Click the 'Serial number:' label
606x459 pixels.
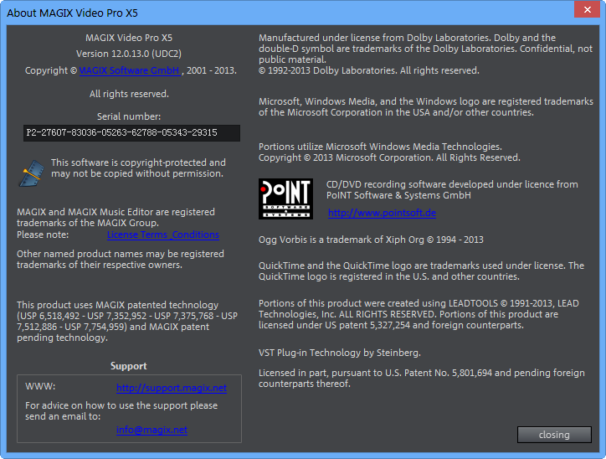tap(129, 116)
